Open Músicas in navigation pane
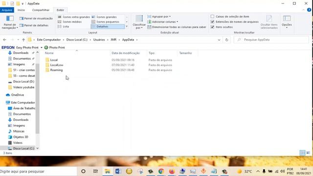313x176 pixels. [19, 132]
